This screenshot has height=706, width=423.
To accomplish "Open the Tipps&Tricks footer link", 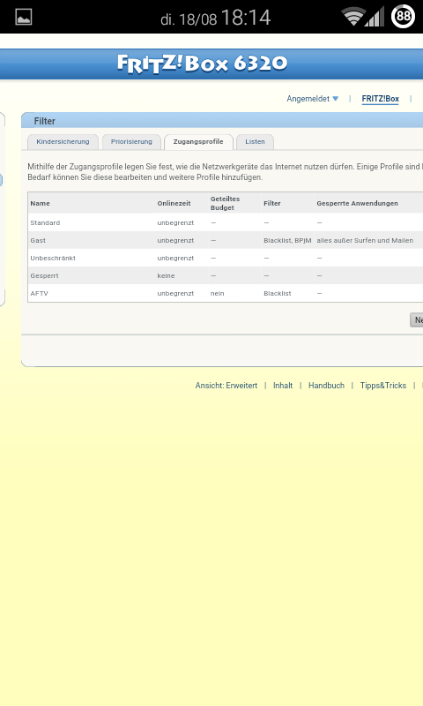I will 383,386.
